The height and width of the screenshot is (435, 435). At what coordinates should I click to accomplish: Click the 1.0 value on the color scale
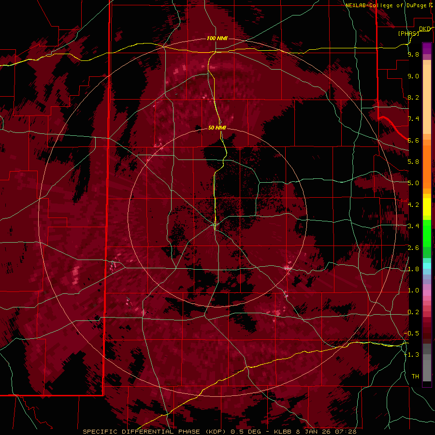point(413,290)
